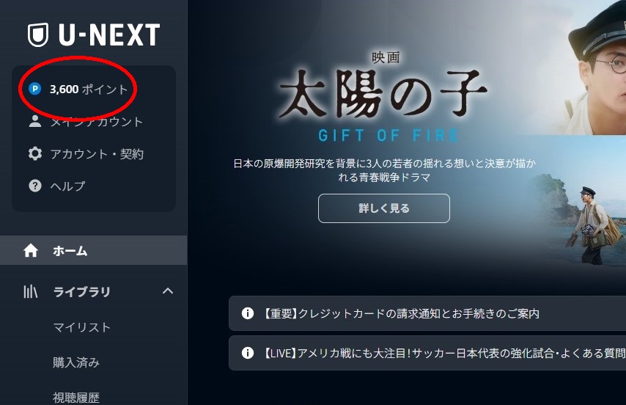Image resolution: width=626 pixels, height=405 pixels.
Task: Open ライブラリ in the sidebar
Action: click(82, 291)
